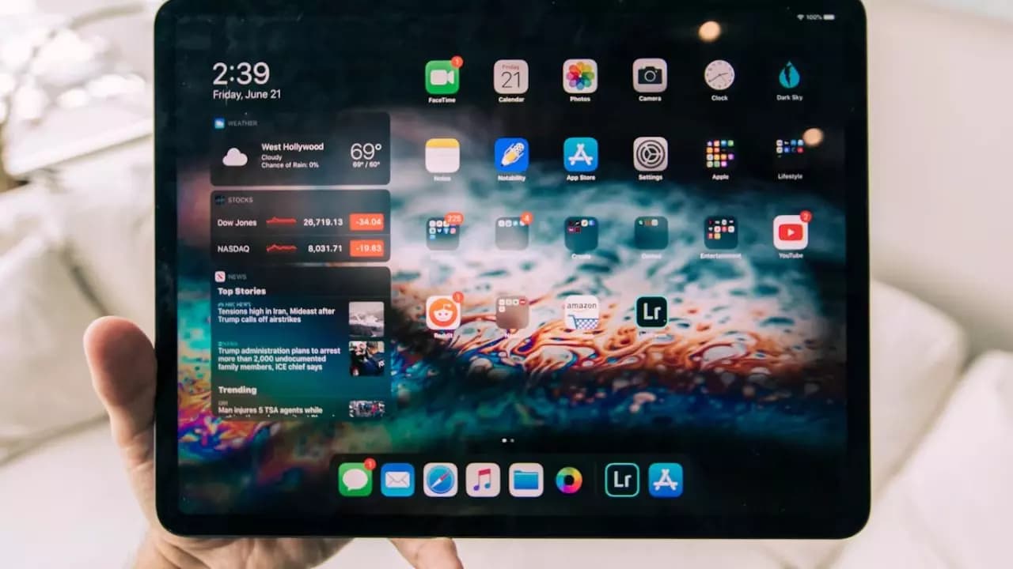Open the Create folder
The image size is (1013, 569).
(581, 233)
